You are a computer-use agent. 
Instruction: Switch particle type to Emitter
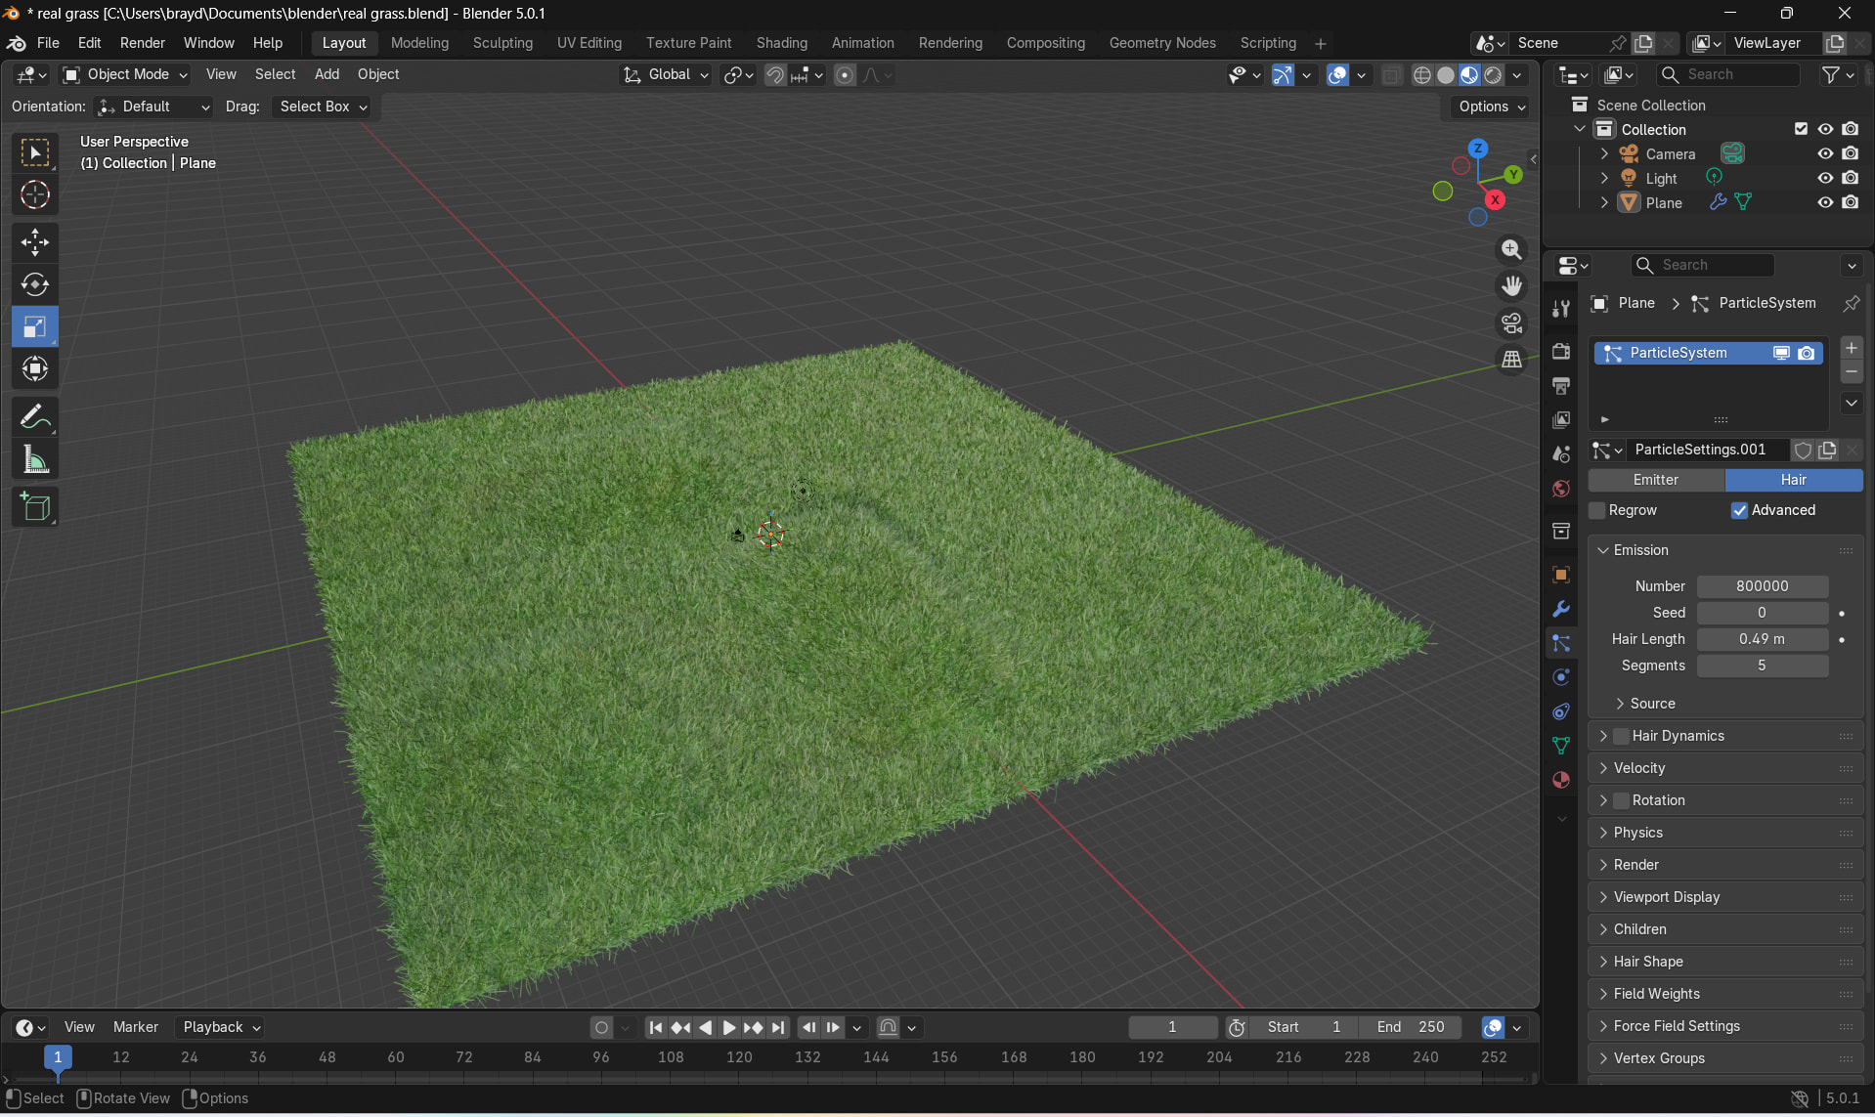[1656, 480]
